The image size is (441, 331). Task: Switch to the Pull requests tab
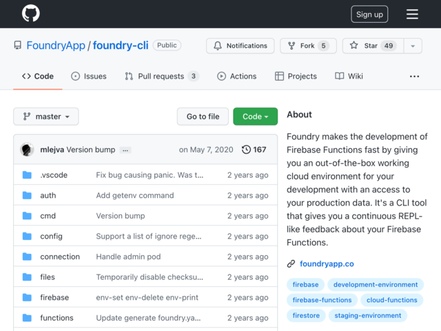click(162, 77)
